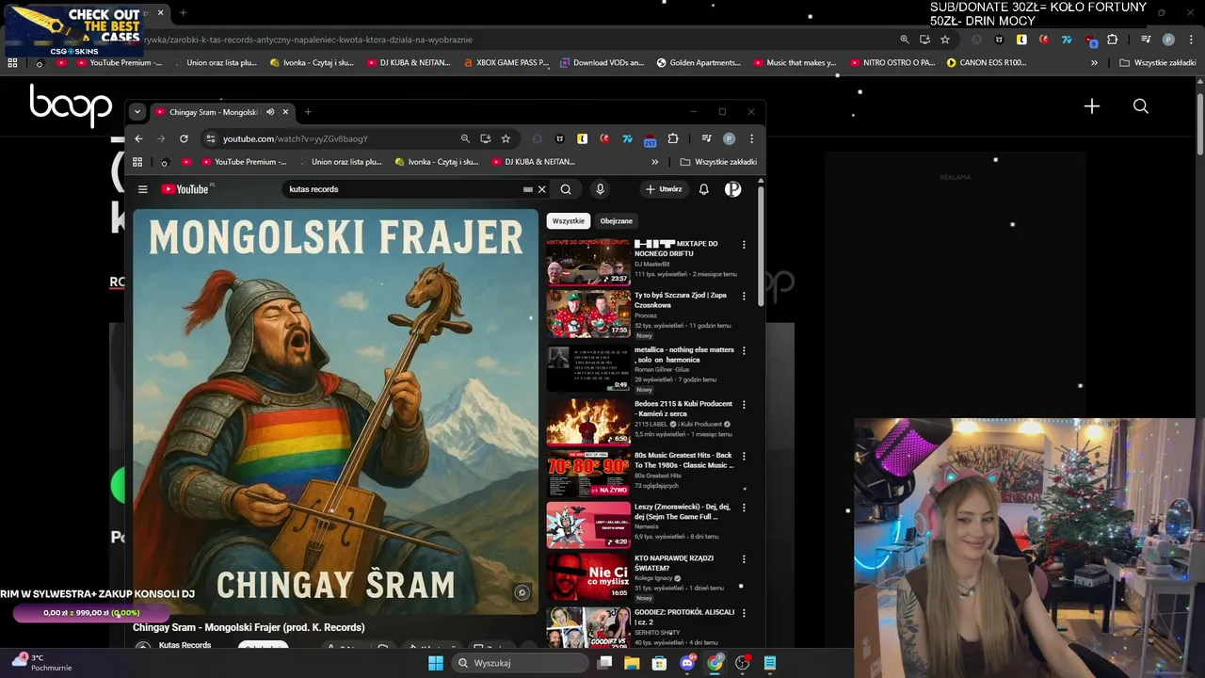Expand hidden bookmarks in YouTube window
The width and height of the screenshot is (1205, 678).
point(655,162)
